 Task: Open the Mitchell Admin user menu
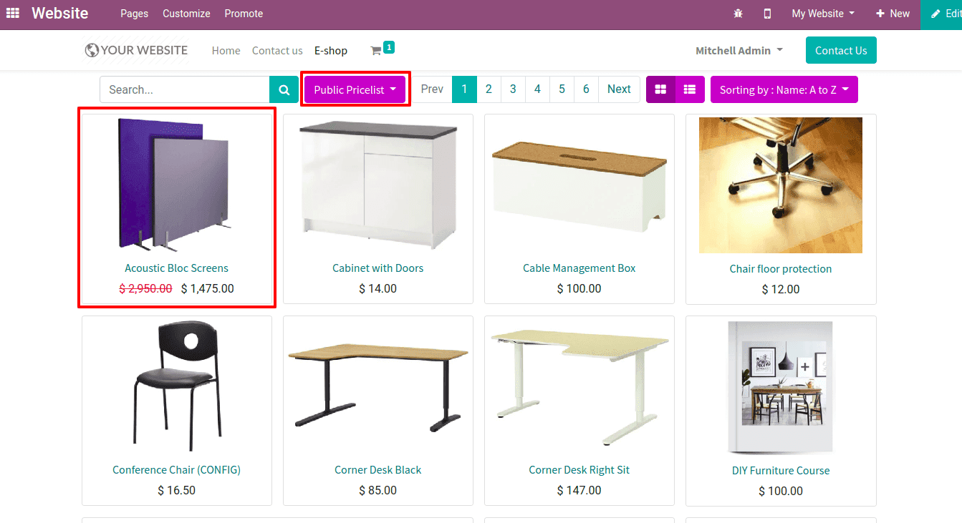(739, 50)
